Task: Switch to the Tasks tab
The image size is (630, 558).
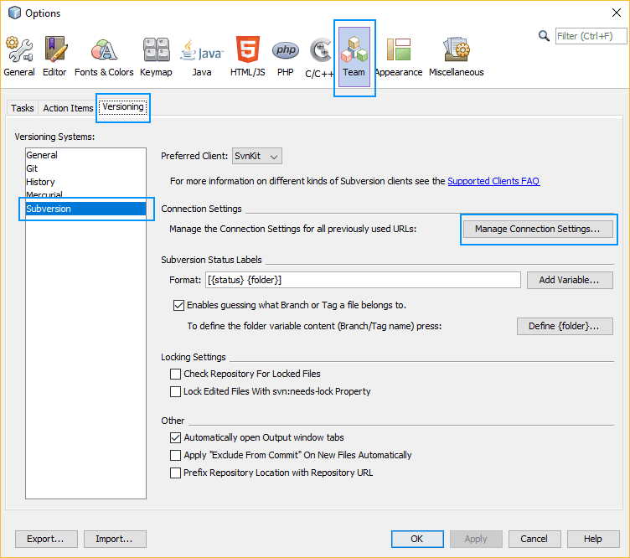Action: (23, 108)
